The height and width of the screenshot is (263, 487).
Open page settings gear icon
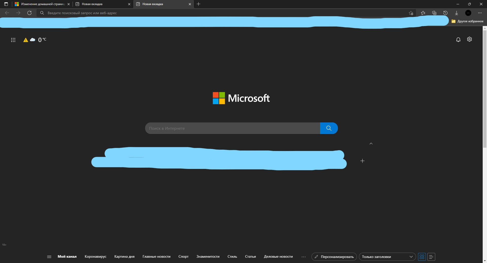pyautogui.click(x=469, y=39)
